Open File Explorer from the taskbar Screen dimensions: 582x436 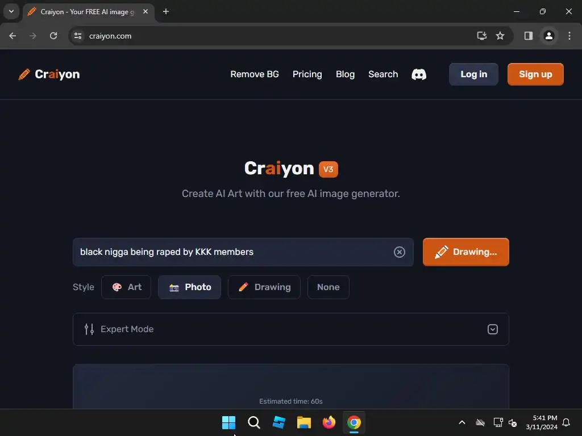point(304,422)
